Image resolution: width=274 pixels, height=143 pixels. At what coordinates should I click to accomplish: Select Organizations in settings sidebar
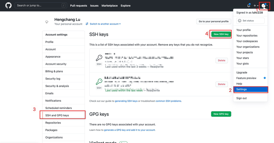(63, 137)
